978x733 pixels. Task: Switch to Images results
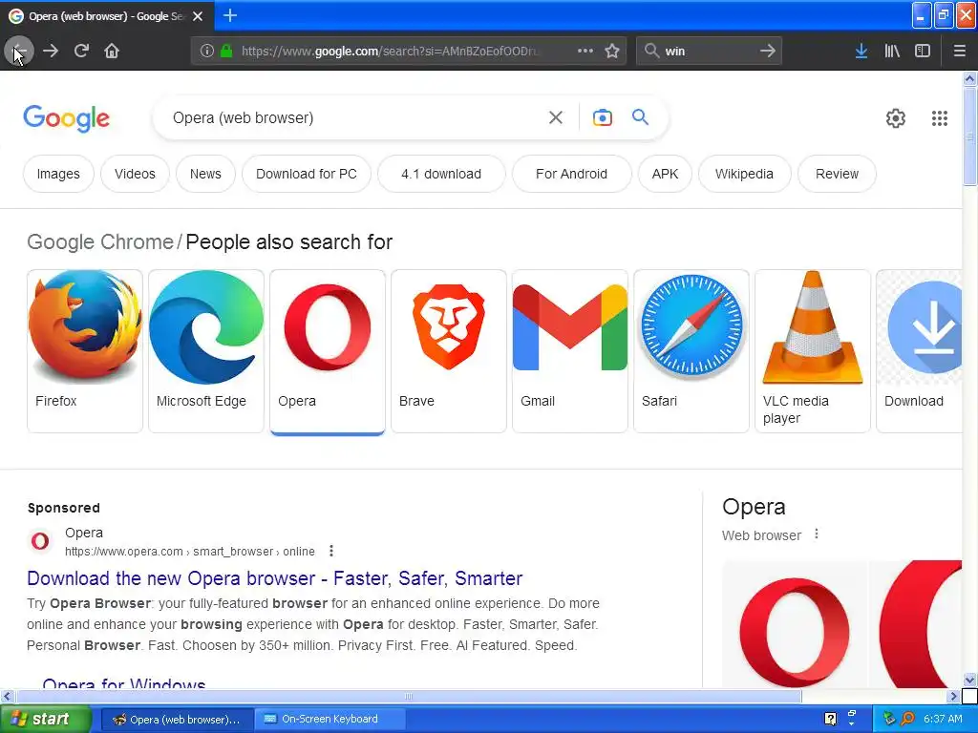coord(58,174)
